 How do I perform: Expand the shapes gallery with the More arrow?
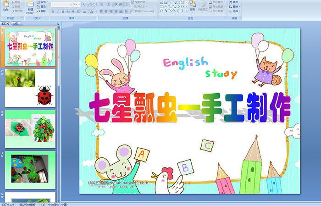click(186, 11)
